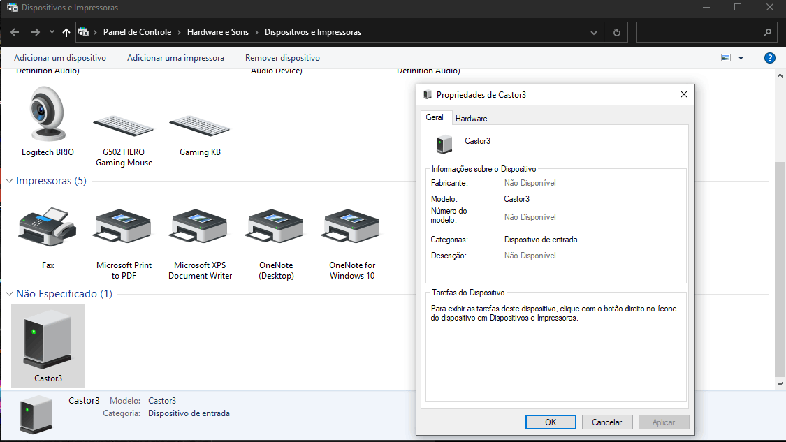Click Remover dispositivo
786x442 pixels.
[282, 58]
